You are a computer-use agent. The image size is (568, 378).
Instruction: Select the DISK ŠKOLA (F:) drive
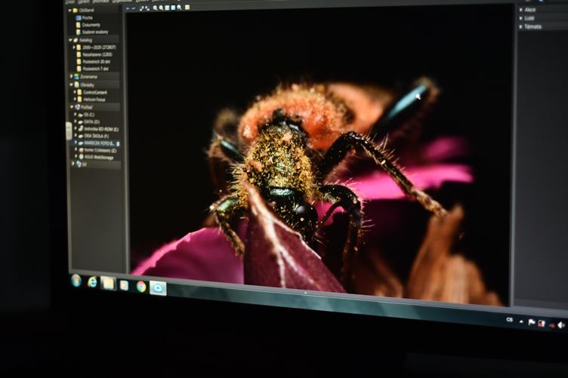(94, 136)
